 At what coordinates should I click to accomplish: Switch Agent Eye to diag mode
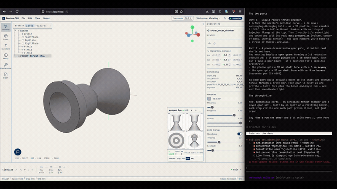179,159
